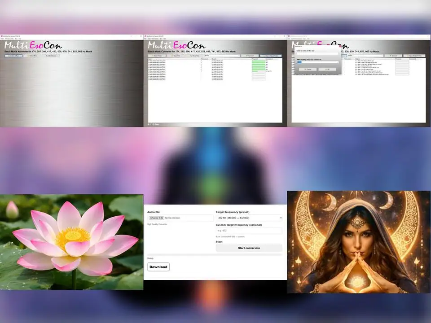Viewport: 431px width, 323px height.
Task: Open the convert-to frequency dropdown in the CD dialog
Action: pos(338,62)
